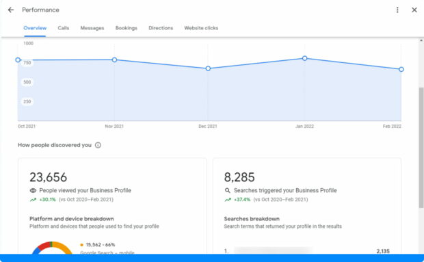Click the 8,285 searches number
This screenshot has height=262, width=424.
[x=239, y=177]
